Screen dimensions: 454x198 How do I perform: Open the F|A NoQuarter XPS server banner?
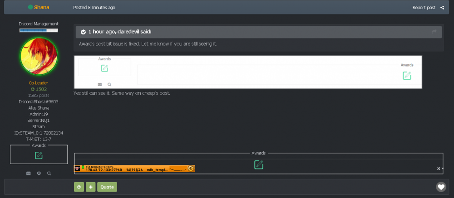tap(134, 169)
